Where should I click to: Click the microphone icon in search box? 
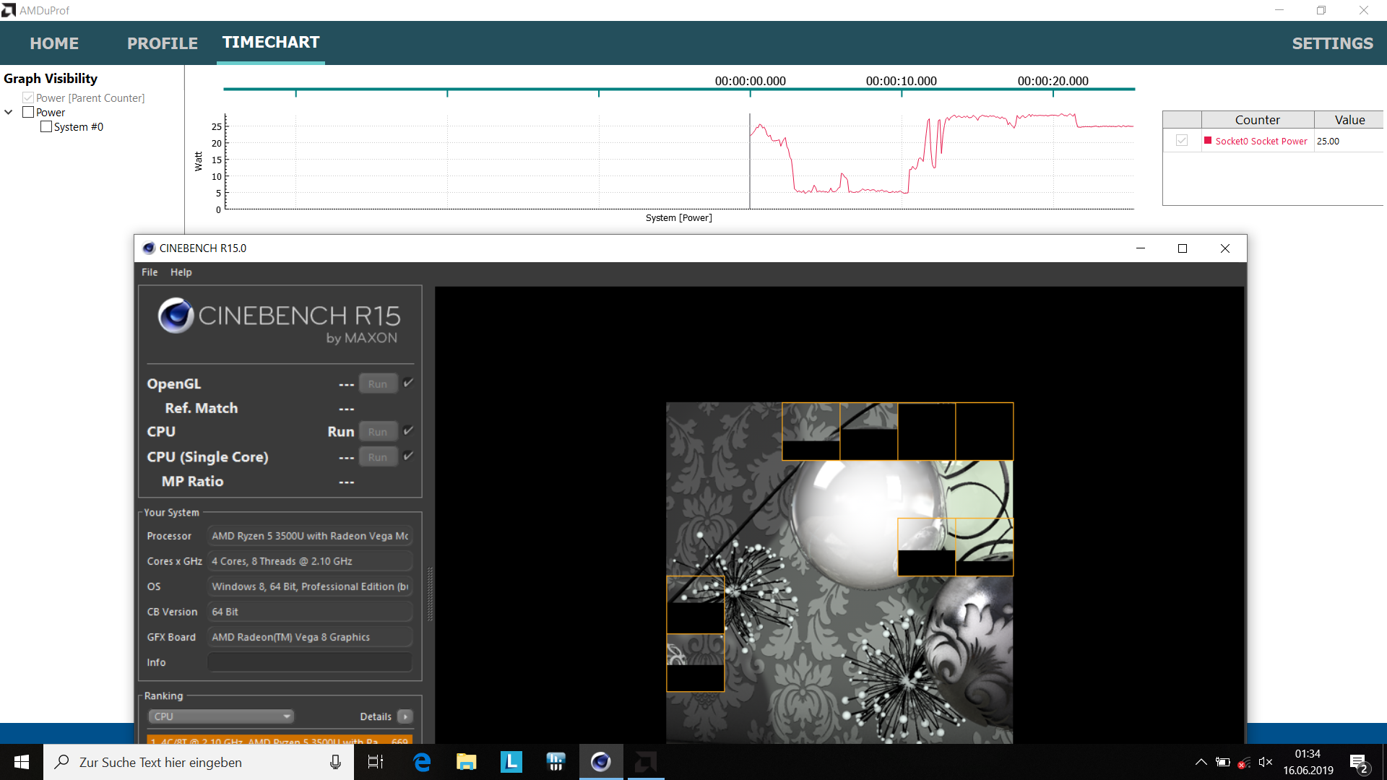point(335,762)
